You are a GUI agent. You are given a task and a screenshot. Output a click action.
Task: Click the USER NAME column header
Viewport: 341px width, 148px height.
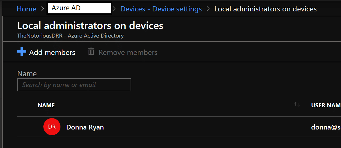coord(326,106)
